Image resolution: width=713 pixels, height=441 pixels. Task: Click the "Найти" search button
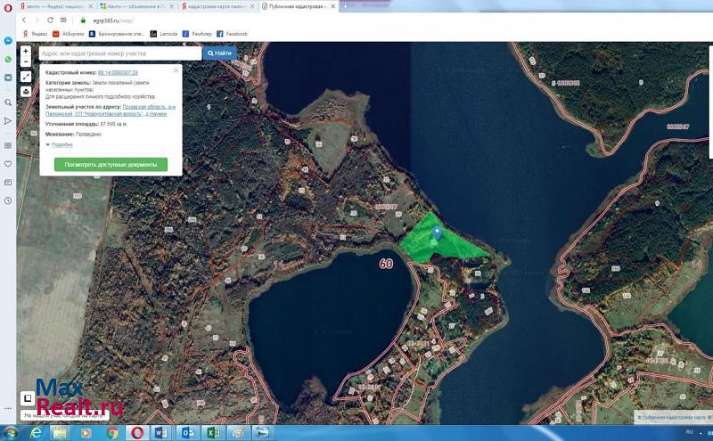219,53
